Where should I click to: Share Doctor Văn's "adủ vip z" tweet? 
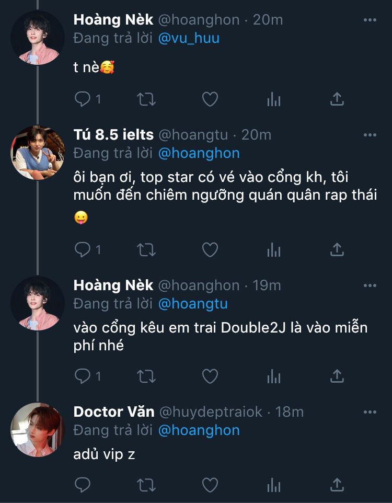(337, 485)
